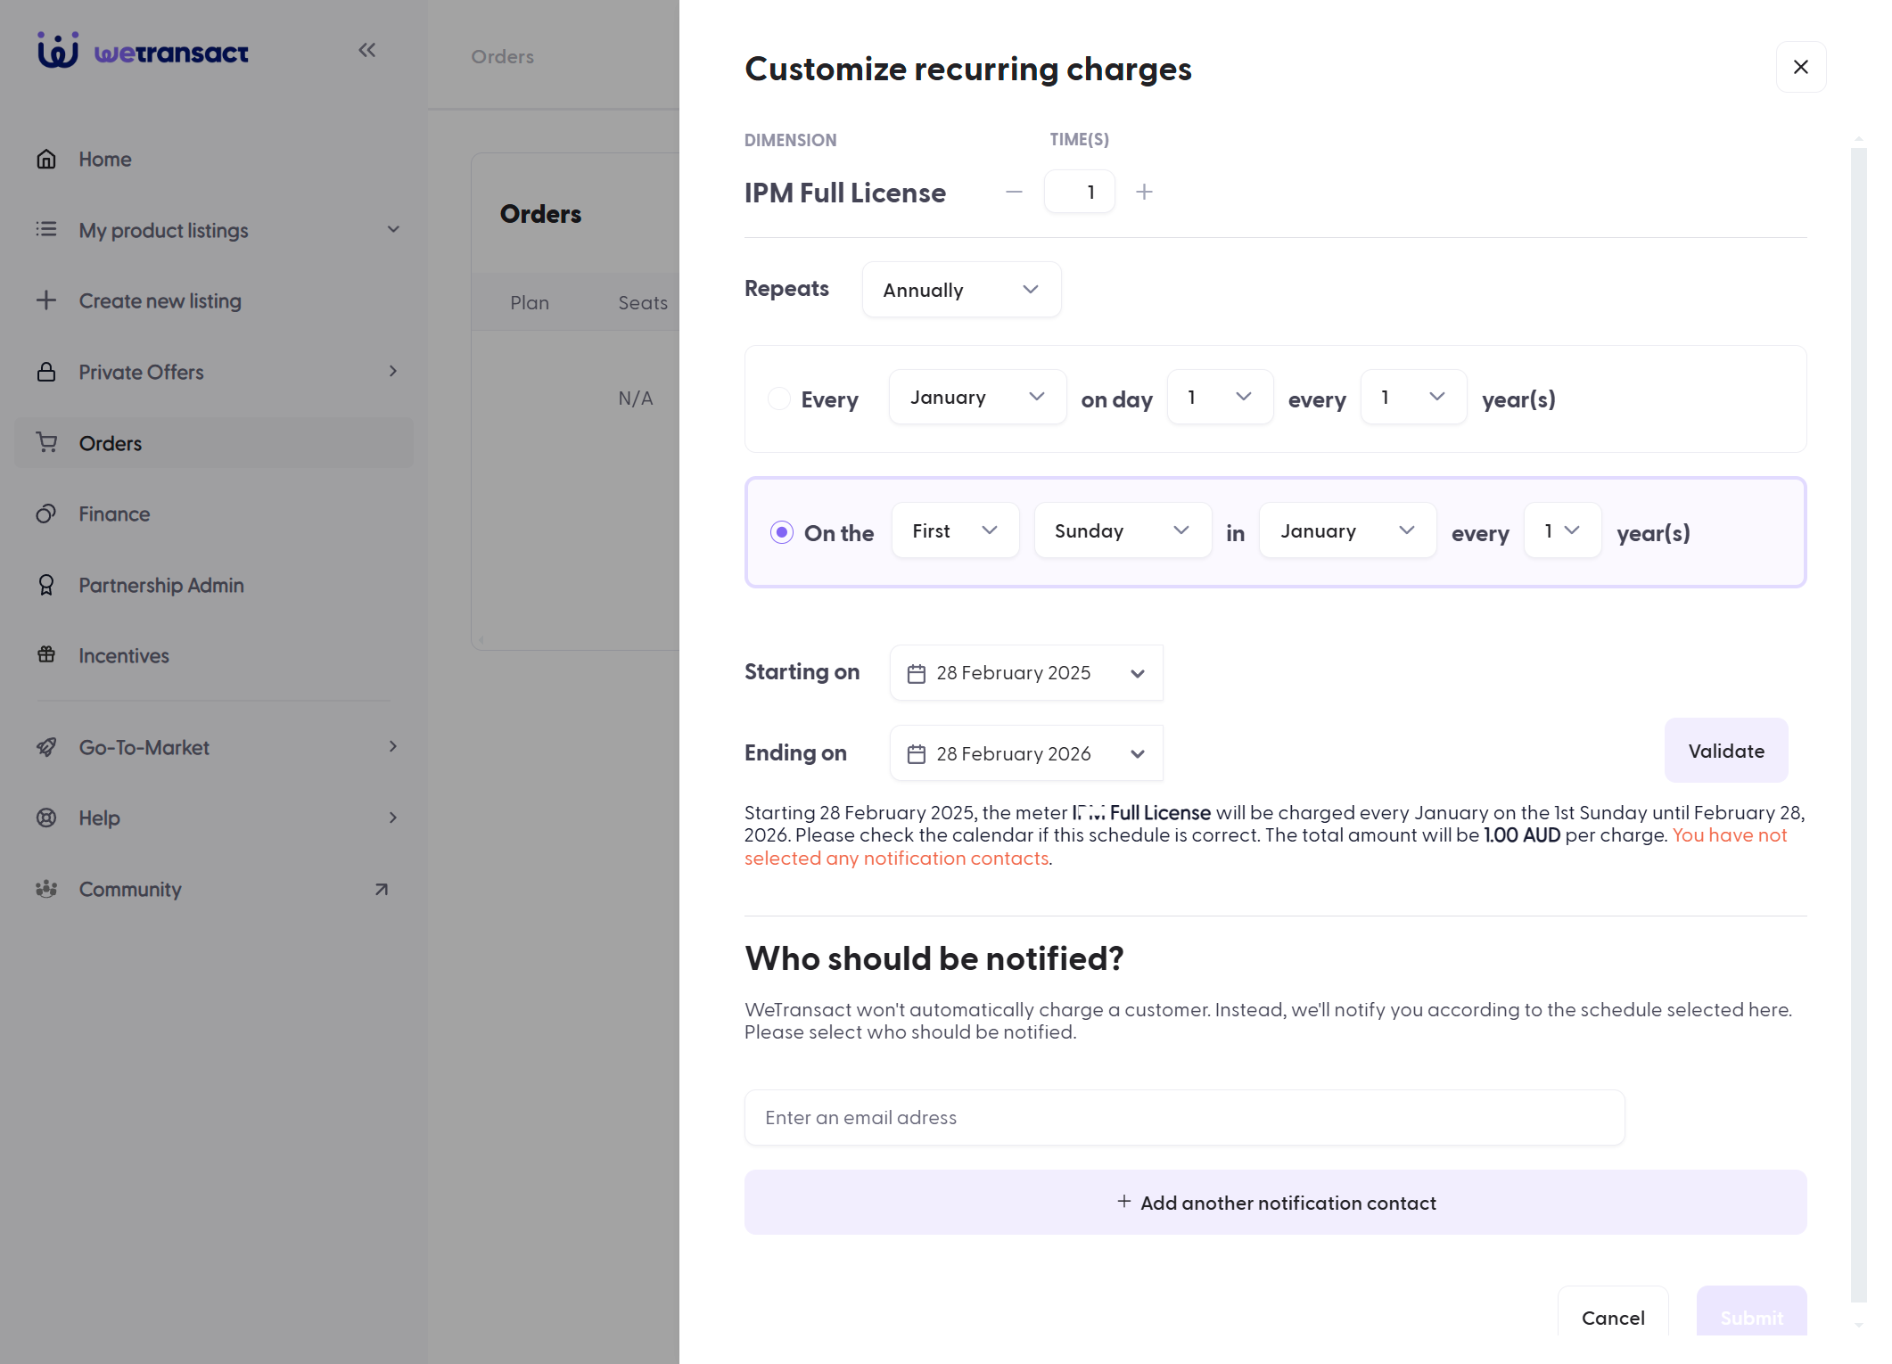Image resolution: width=1892 pixels, height=1364 pixels.
Task: Click the Incentives gift icon
Action: pyautogui.click(x=46, y=655)
